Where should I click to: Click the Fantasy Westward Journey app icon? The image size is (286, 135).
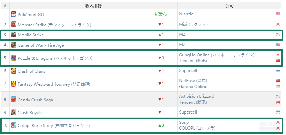point(14,84)
